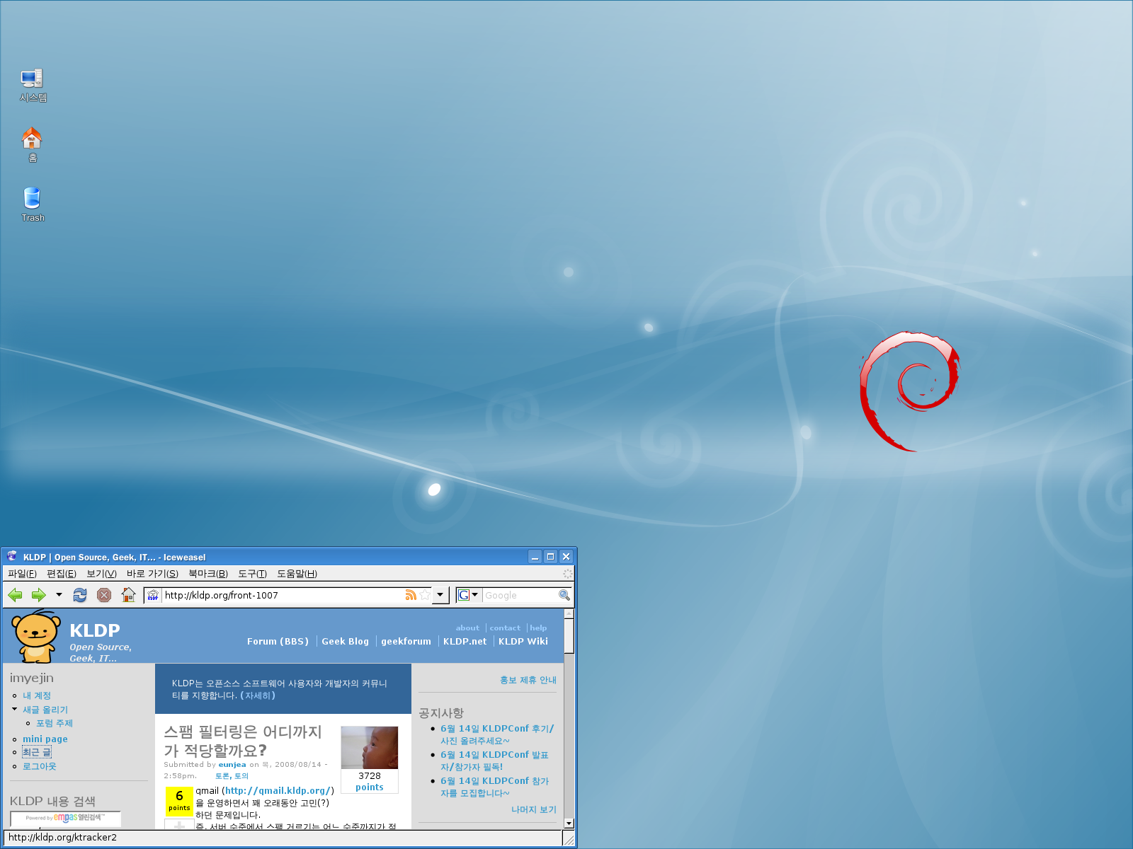The height and width of the screenshot is (849, 1133).
Task: Open the KLDP Wiki link
Action: point(523,642)
